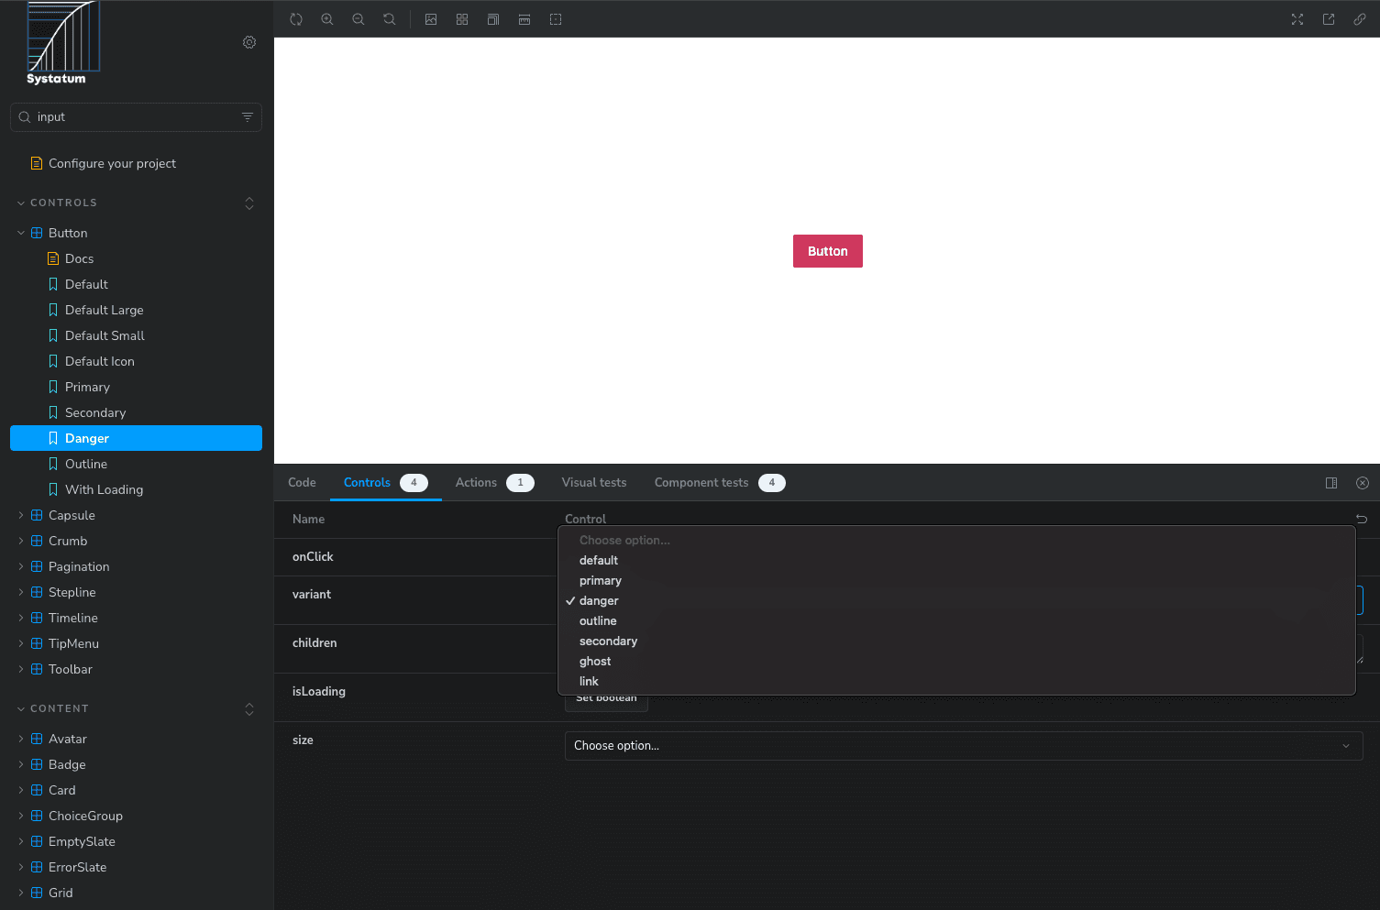Change addon panel orientation icon
Screen dimensions: 1380x910
click(1331, 483)
